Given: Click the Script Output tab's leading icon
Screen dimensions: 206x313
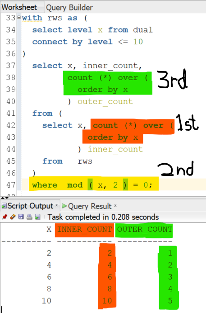Looking at the screenshot, I should click(4, 206).
